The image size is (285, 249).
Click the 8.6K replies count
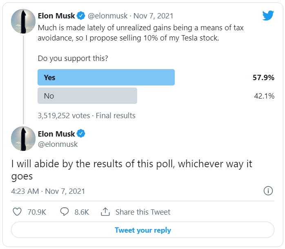[x=82, y=212]
